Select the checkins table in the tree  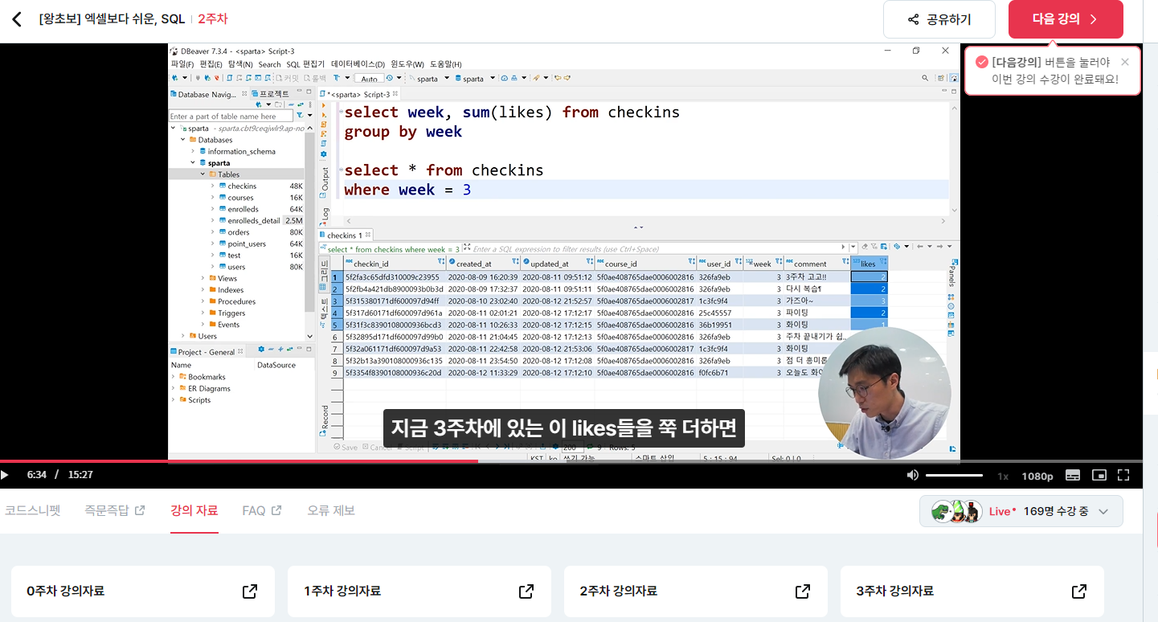(x=242, y=186)
